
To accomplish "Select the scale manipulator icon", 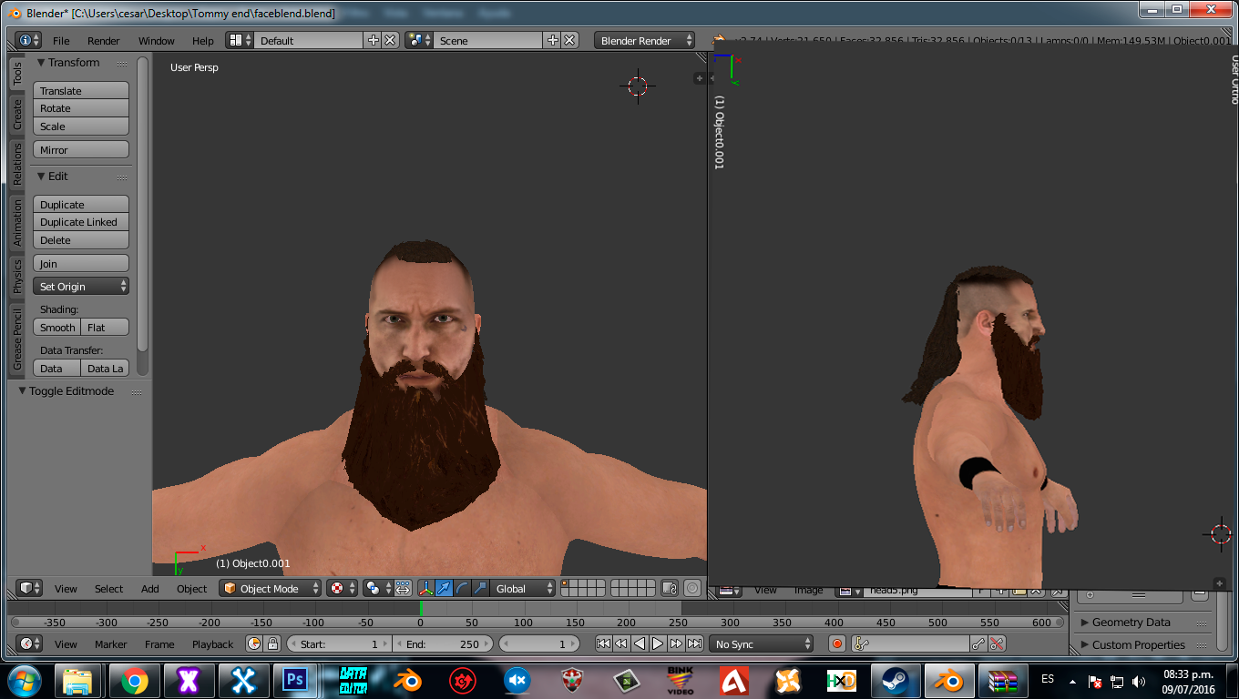I will (480, 588).
